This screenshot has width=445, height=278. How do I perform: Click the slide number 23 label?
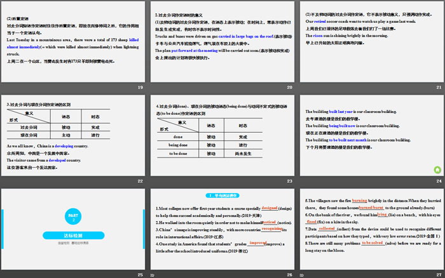click(x=289, y=182)
